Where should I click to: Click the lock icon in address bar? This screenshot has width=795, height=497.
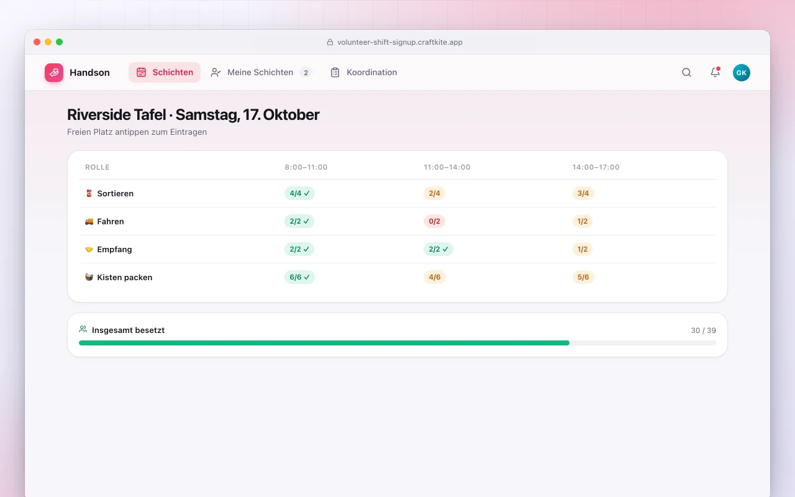(330, 42)
